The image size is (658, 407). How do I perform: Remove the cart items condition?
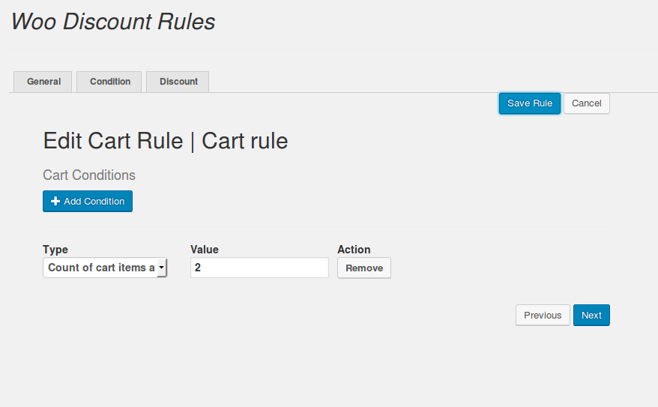click(364, 268)
